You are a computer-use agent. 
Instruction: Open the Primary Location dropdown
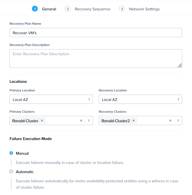pos(51,100)
